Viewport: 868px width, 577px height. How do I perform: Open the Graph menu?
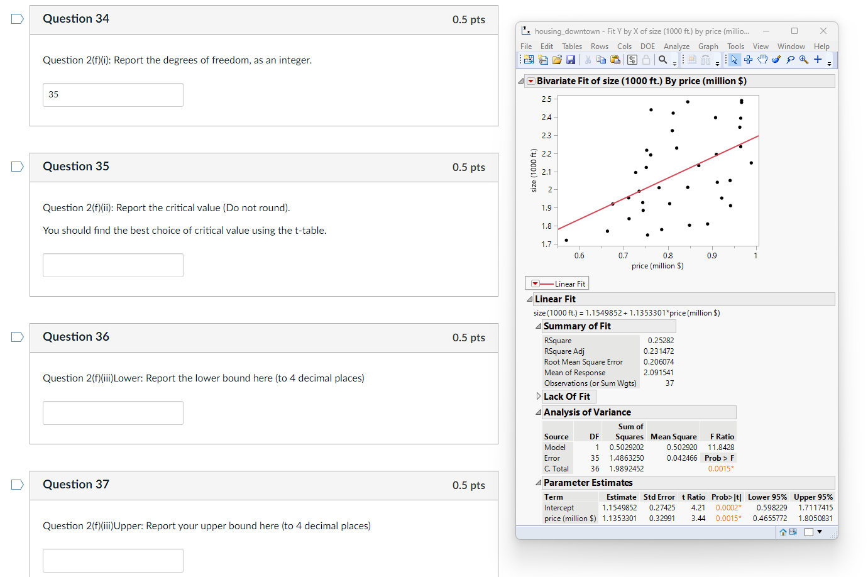point(708,47)
